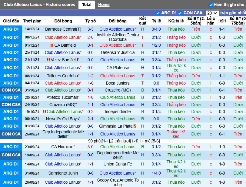Switch to the Total tab

coord(87,5)
